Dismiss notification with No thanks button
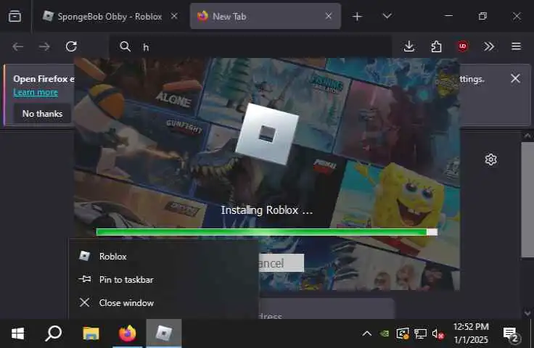Screen dimensions: 534x348 tap(42, 114)
